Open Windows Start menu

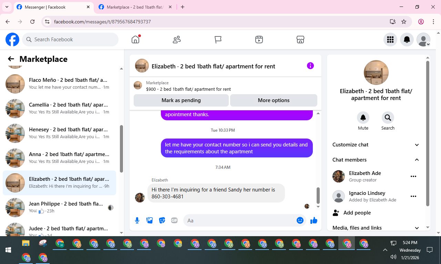click(8, 250)
